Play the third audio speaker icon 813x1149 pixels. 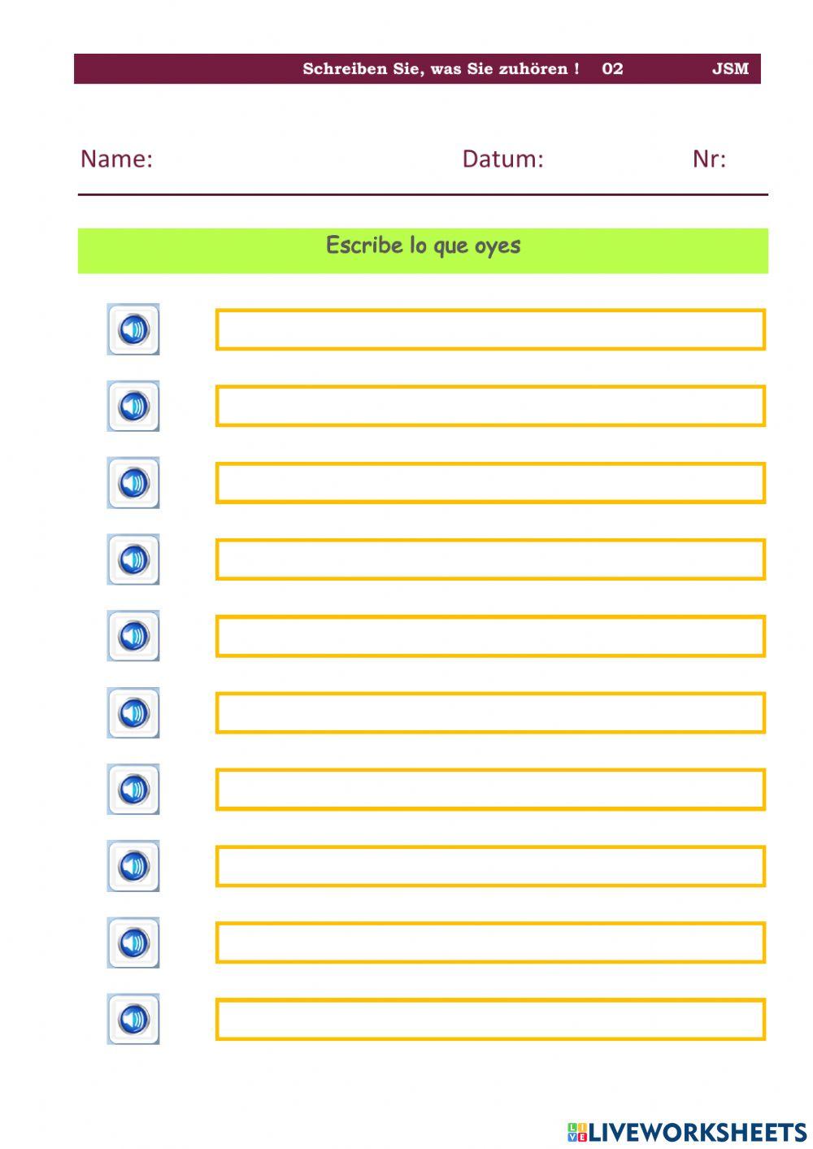click(133, 483)
